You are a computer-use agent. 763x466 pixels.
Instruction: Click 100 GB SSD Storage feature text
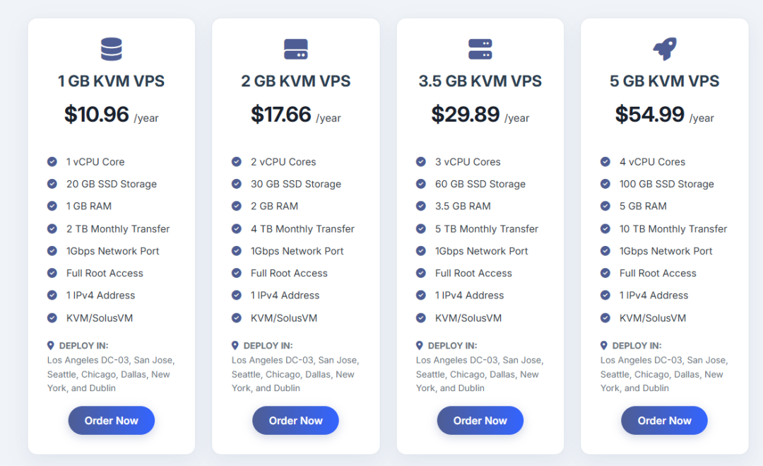pos(667,184)
